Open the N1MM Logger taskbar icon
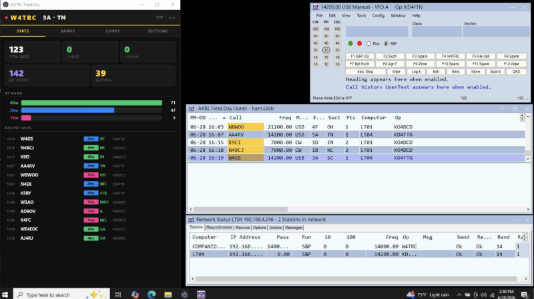The width and height of the screenshot is (534, 299). pos(201,294)
